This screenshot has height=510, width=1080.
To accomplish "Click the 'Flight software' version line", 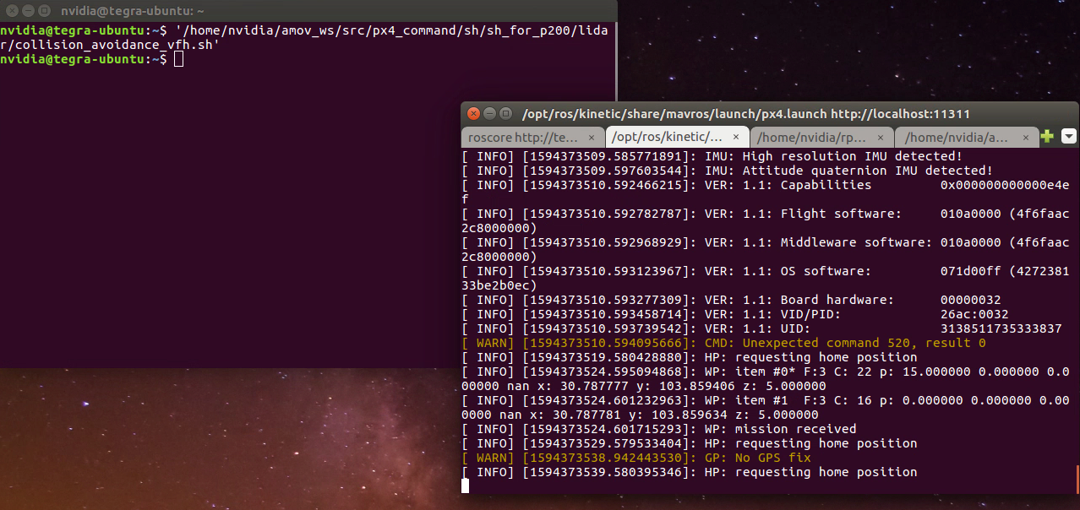I will pos(766,220).
